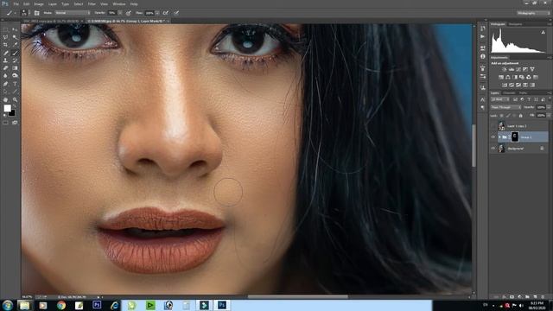Open the Flow slider arrow
553x311 pixels.
(x=157, y=13)
